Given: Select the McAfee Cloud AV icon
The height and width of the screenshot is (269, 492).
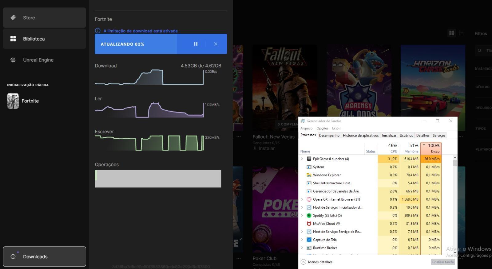Looking at the screenshot, I should [x=309, y=224].
